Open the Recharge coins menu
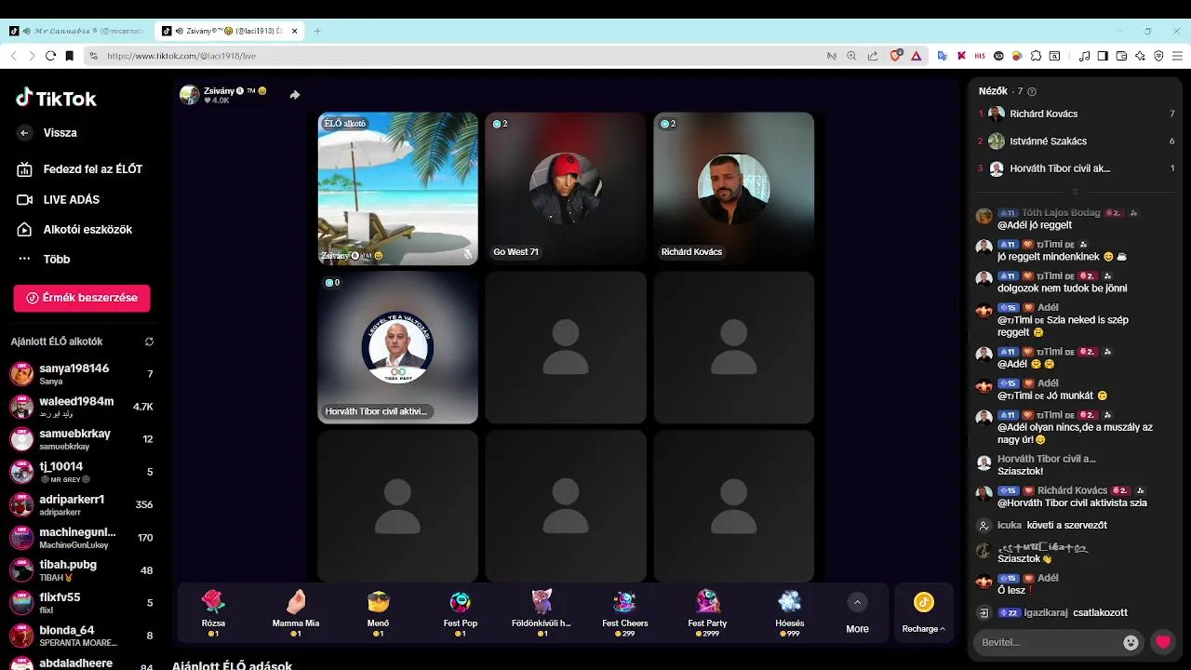The height and width of the screenshot is (670, 1191). click(x=923, y=613)
